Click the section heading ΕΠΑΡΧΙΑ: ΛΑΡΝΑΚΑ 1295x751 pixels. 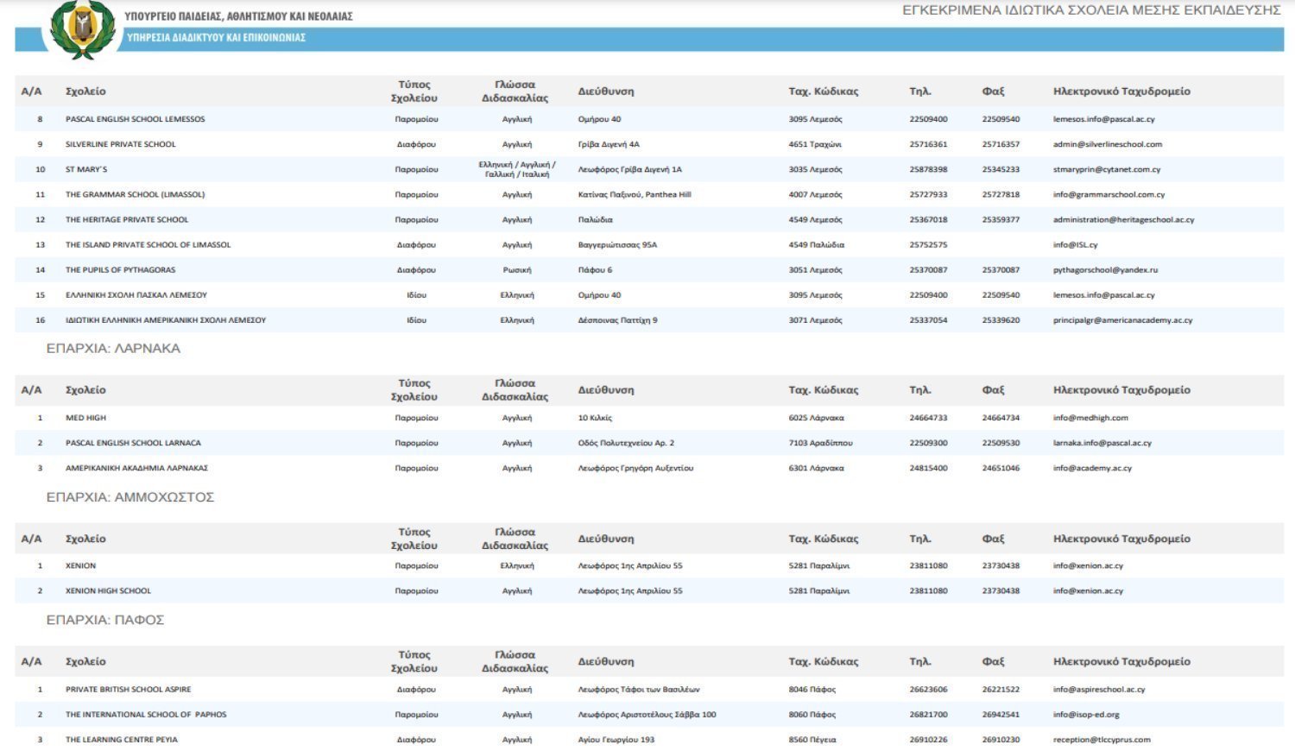click(x=113, y=349)
